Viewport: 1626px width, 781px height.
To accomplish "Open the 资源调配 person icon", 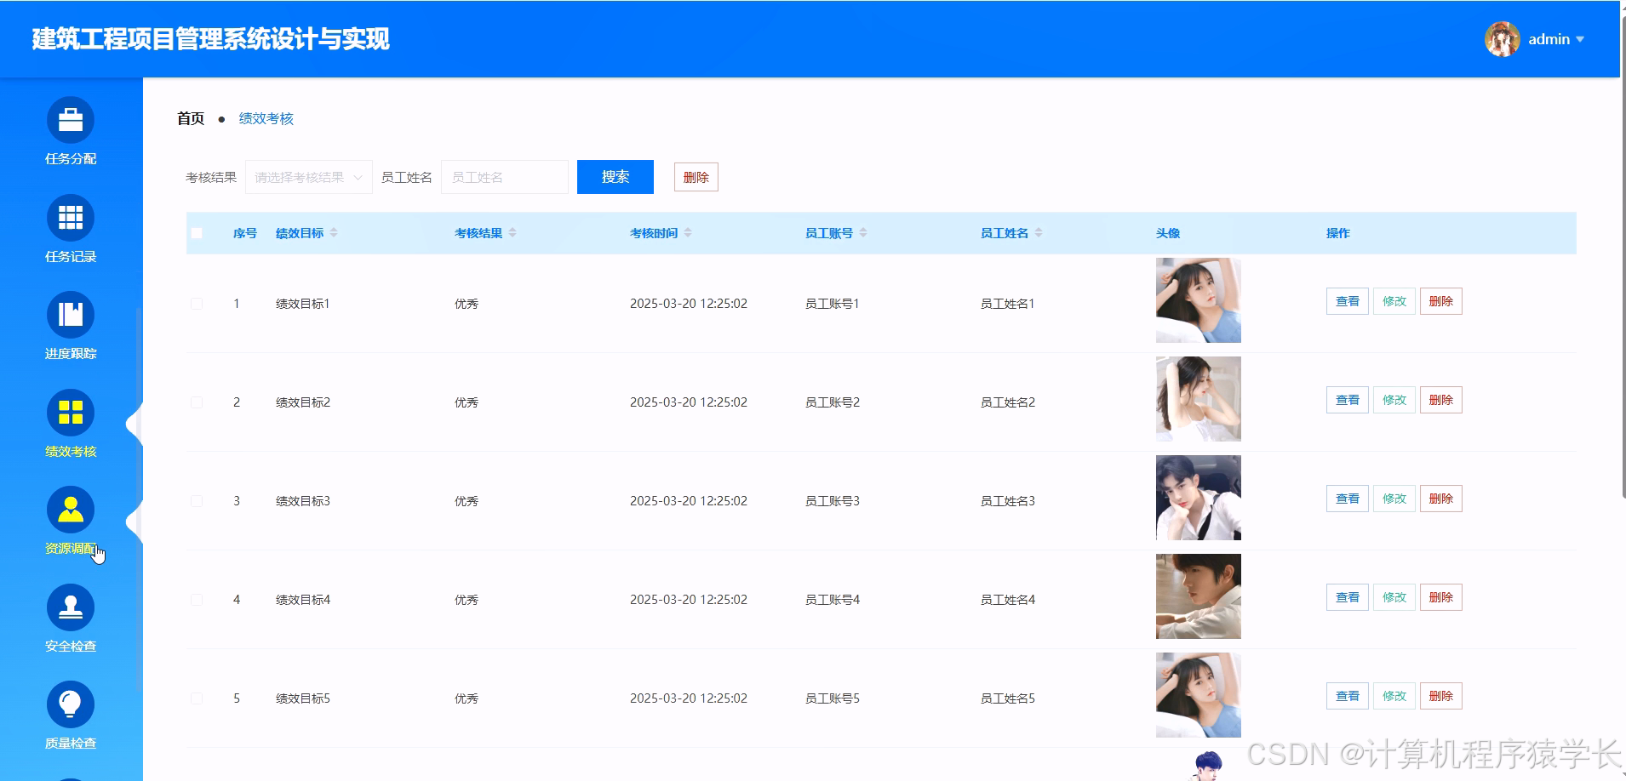I will (x=71, y=510).
